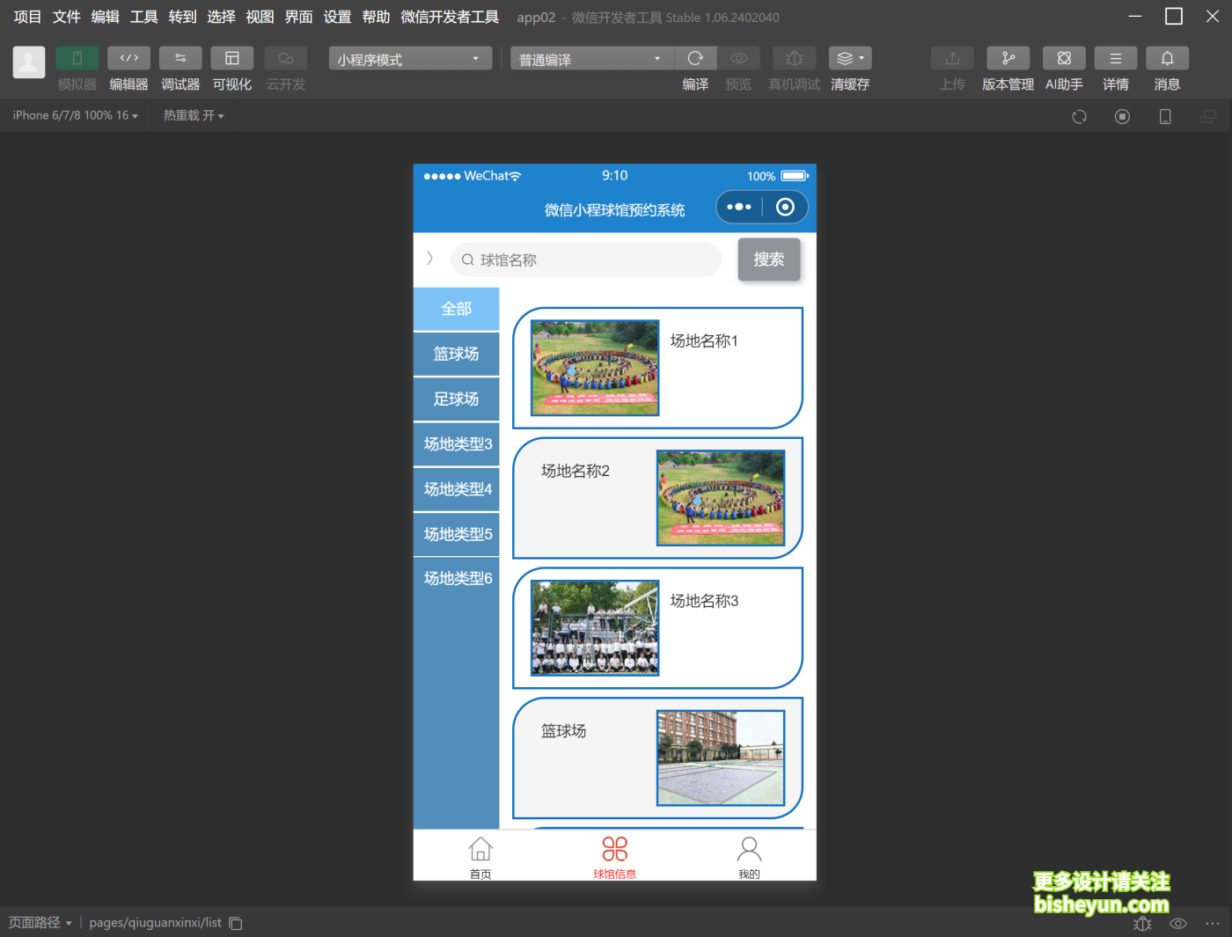
Task: Click the compile refresh icon
Action: click(695, 58)
